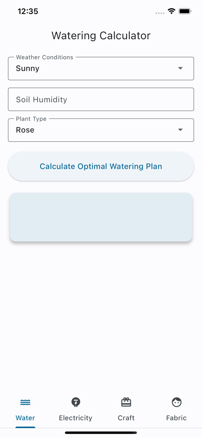Click Calculate Optimal Watering Plan button

[x=101, y=167]
